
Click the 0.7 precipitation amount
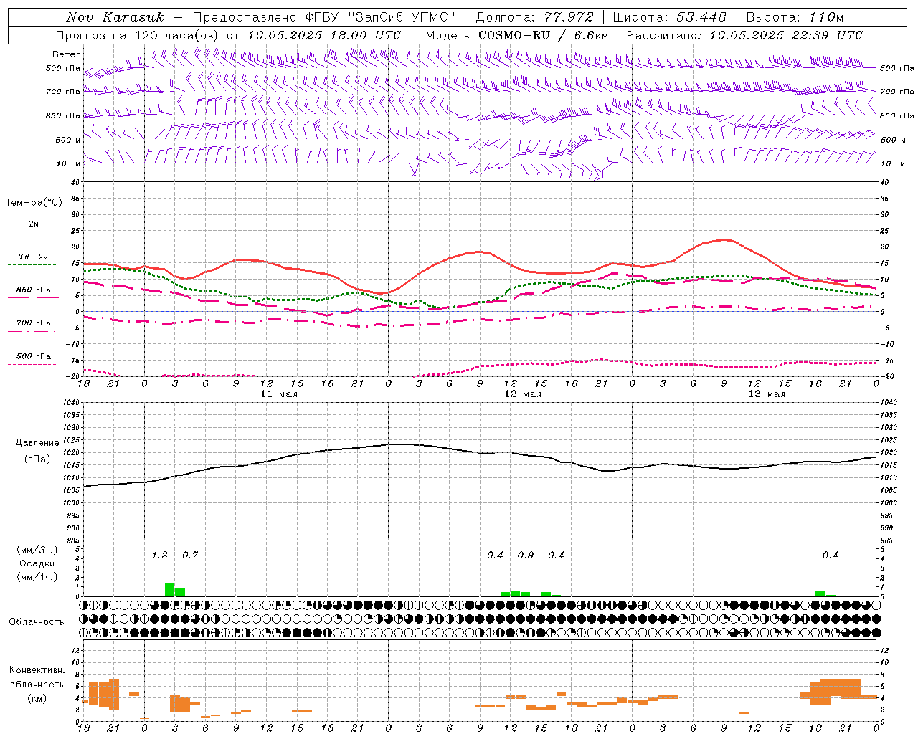point(190,555)
